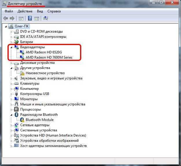Image resolution: width=181 pixels, height=166 pixels.
Task: Select Мыши и иные указывающие устройства label
Action: (53, 104)
